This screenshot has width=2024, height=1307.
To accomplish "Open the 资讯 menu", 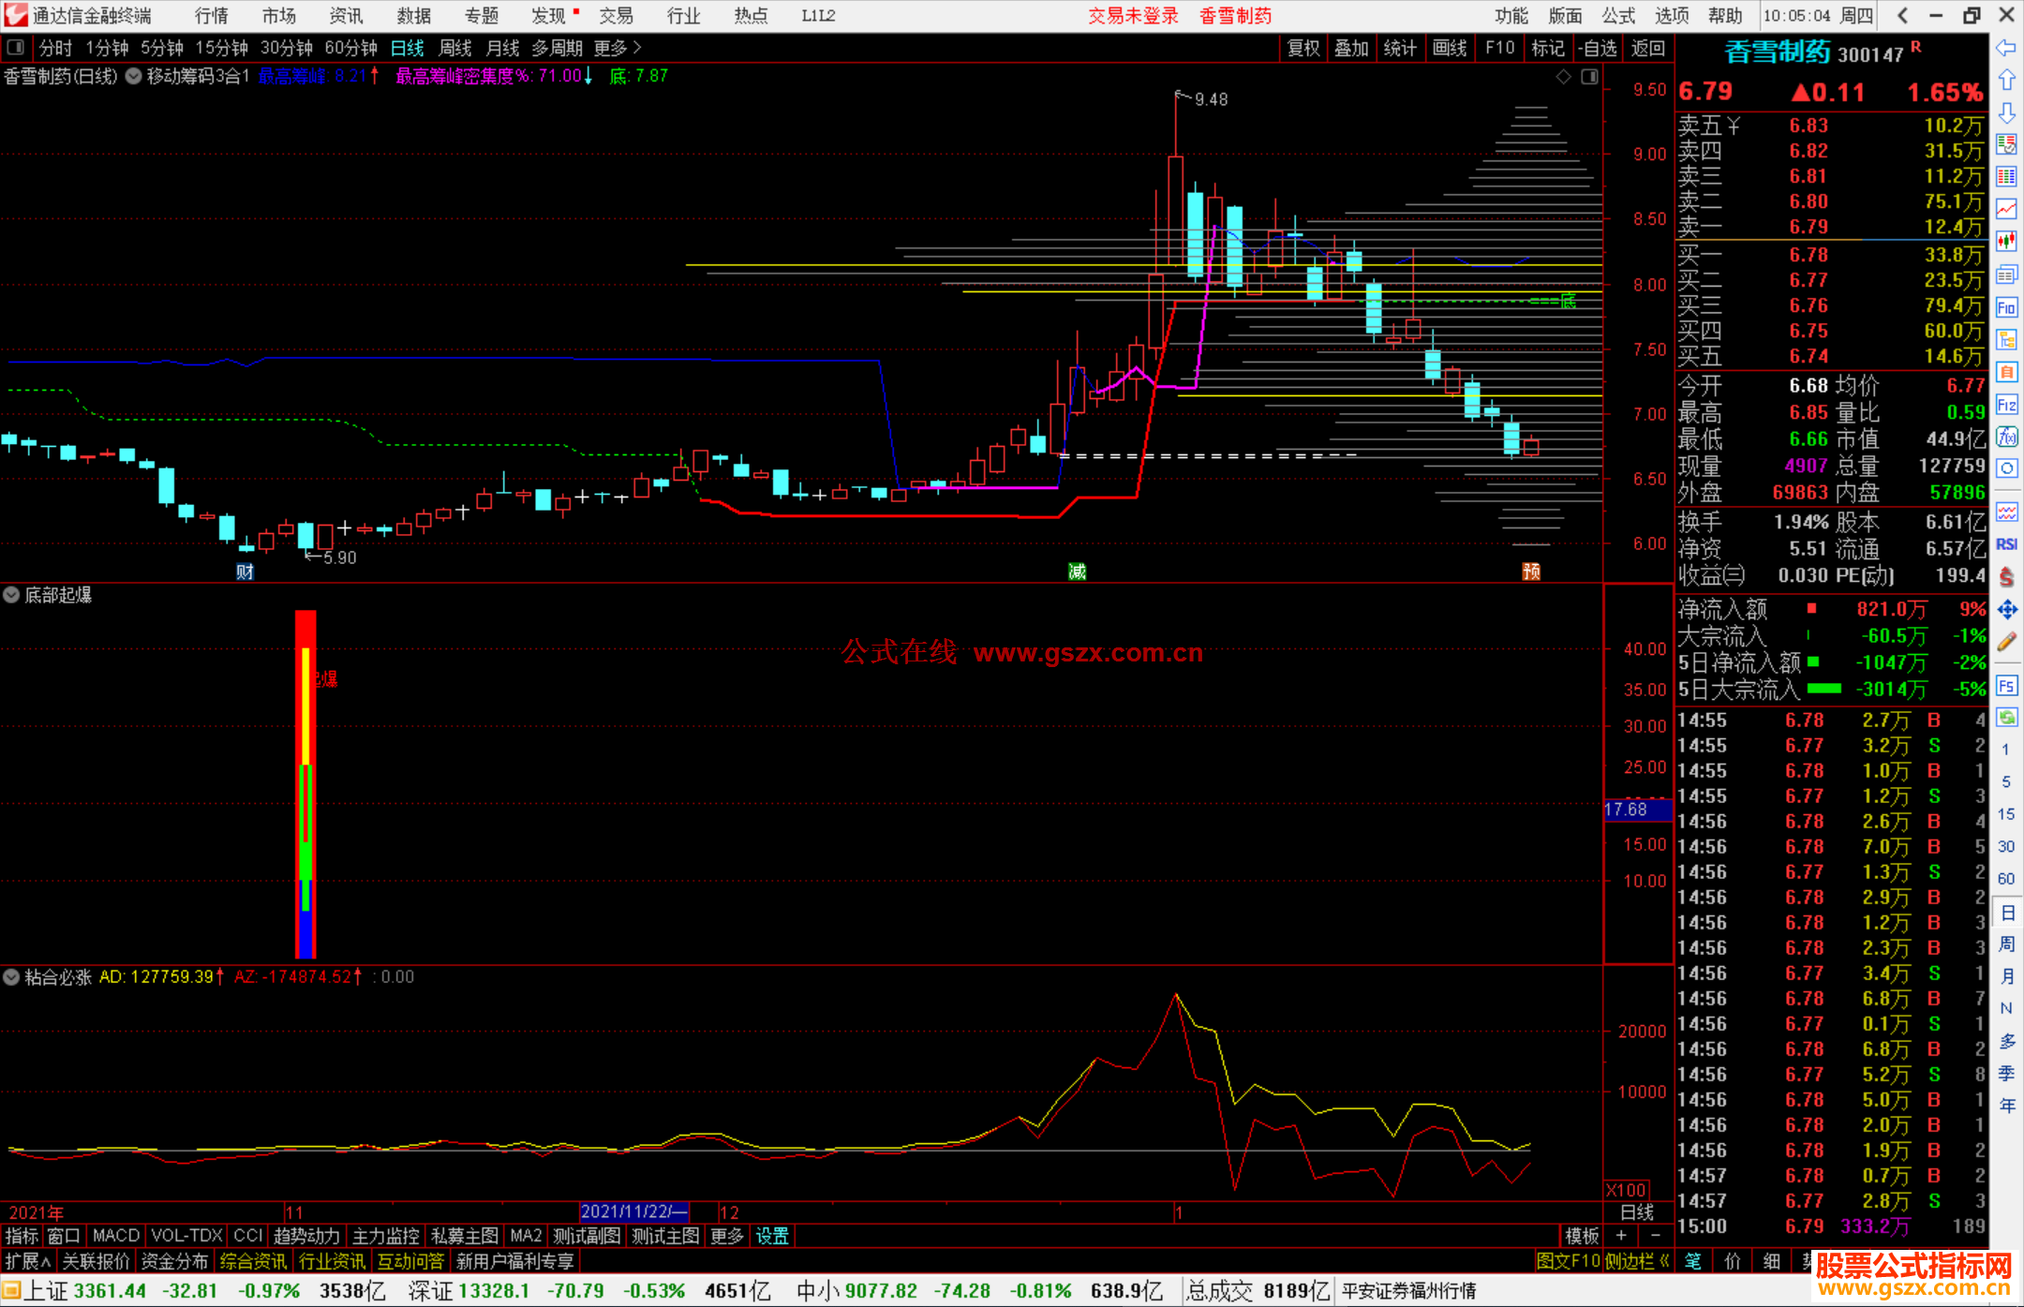I will pos(347,16).
